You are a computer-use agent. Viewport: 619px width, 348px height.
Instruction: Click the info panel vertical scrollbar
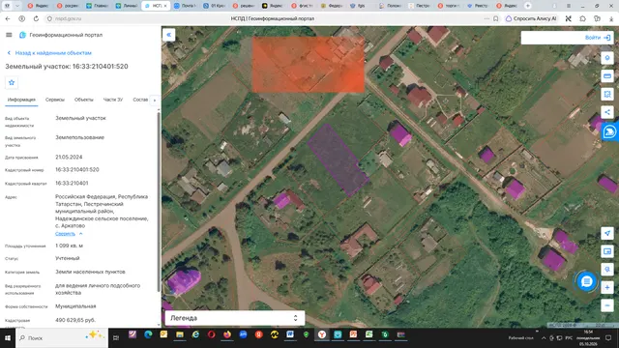[159, 201]
